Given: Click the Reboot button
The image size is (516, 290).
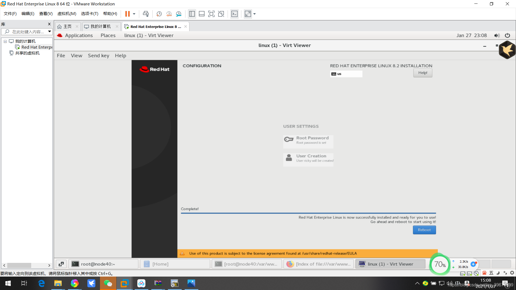Looking at the screenshot, I should pos(424,230).
